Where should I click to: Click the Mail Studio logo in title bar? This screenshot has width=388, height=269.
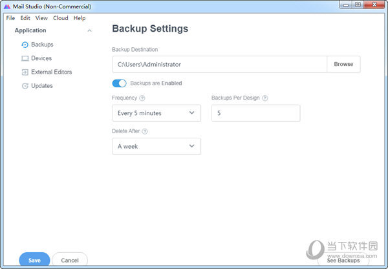point(7,6)
